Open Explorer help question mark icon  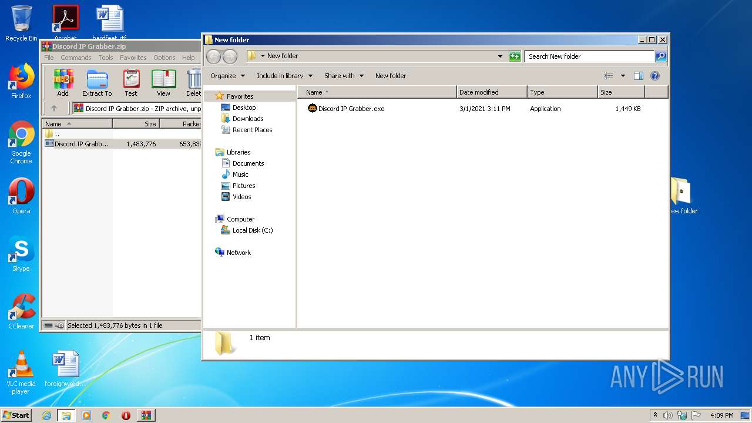(x=655, y=76)
